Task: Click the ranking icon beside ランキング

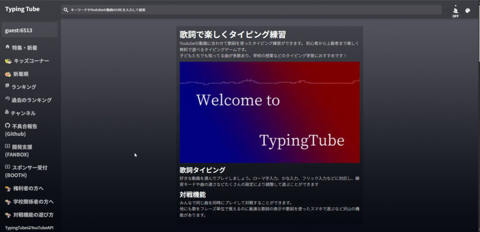Action: (x=7, y=86)
